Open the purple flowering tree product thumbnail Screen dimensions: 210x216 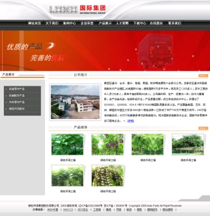(107, 145)
